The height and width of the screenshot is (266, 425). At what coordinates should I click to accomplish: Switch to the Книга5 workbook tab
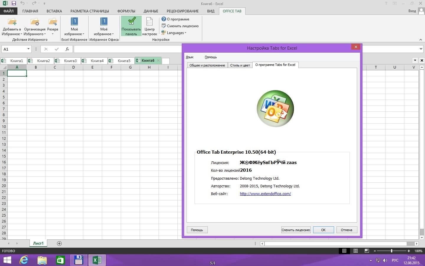(121, 61)
